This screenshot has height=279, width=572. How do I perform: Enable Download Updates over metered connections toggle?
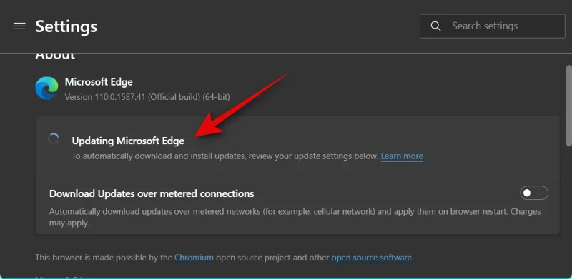[x=534, y=193]
